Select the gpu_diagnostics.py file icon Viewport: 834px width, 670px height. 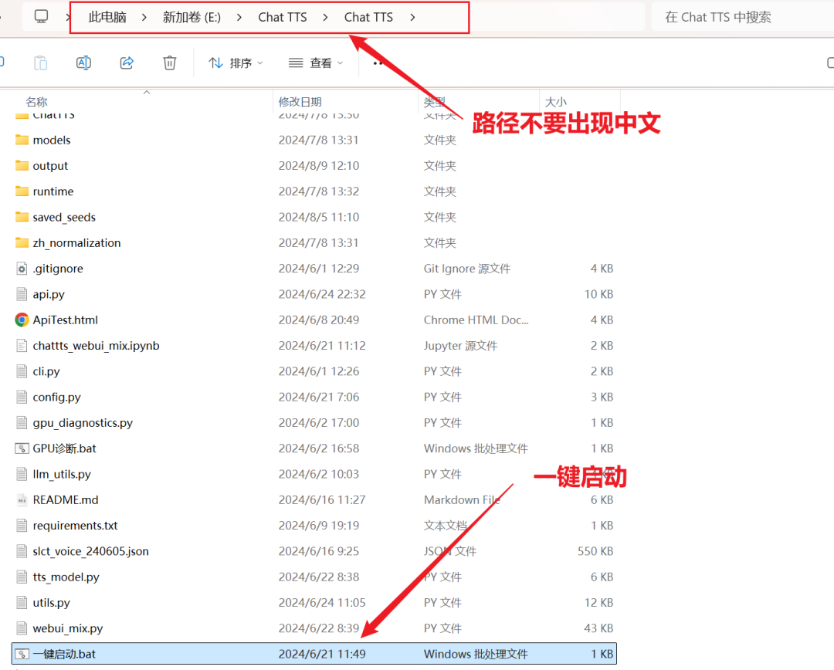pos(22,423)
